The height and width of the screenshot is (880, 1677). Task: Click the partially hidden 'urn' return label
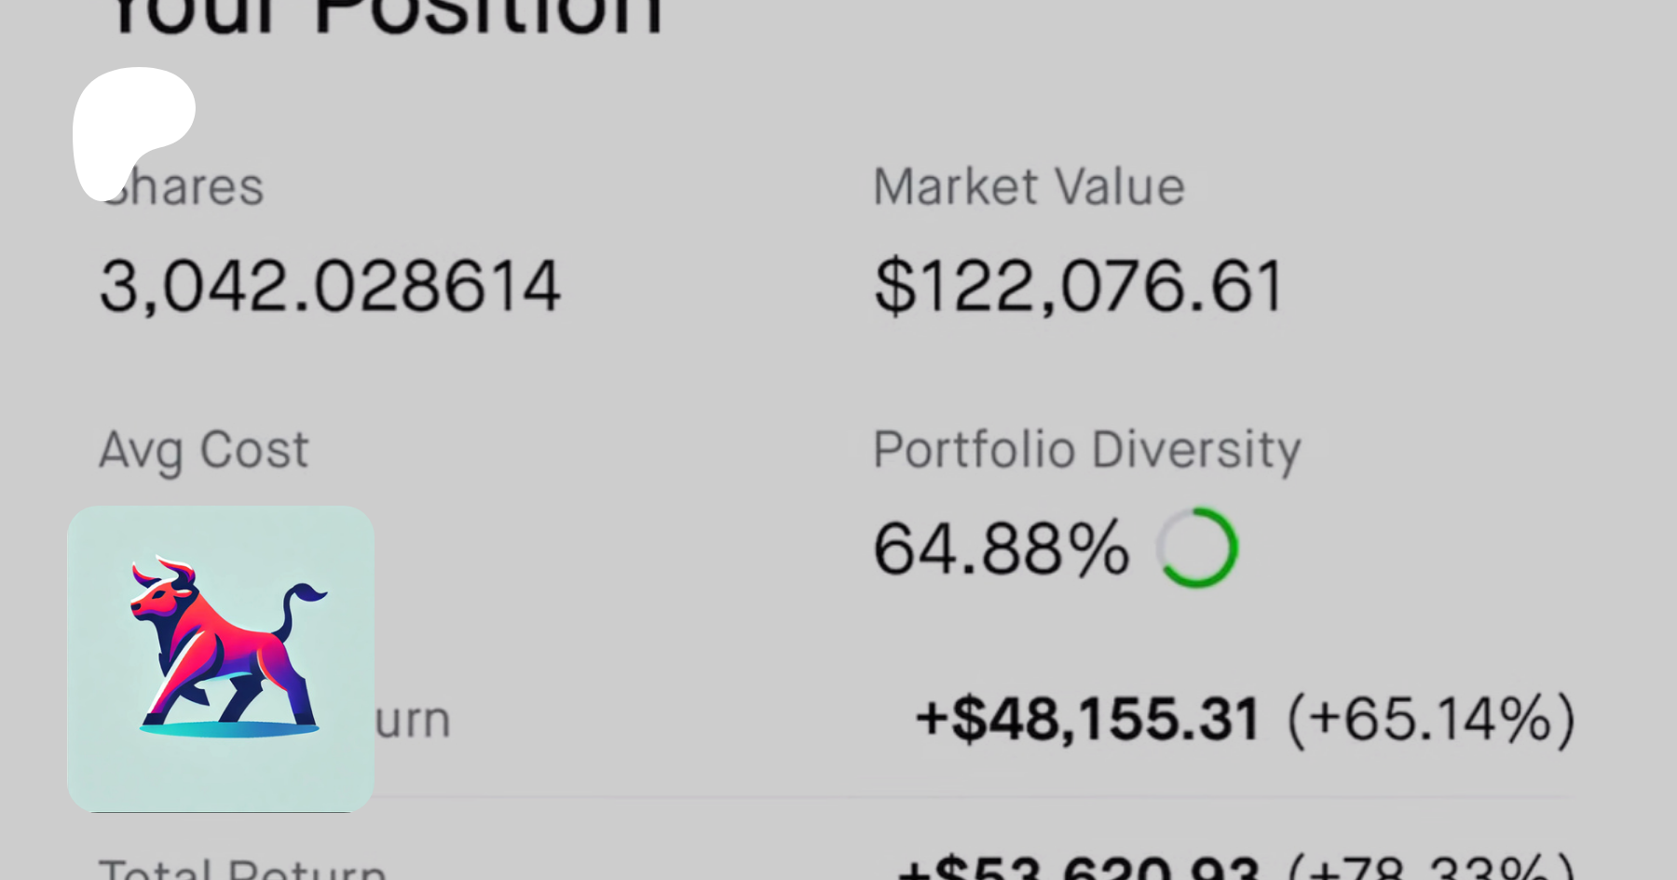413,720
